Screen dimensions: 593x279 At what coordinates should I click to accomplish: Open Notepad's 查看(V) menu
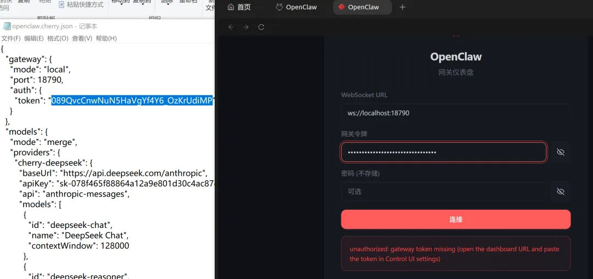pyautogui.click(x=82, y=38)
